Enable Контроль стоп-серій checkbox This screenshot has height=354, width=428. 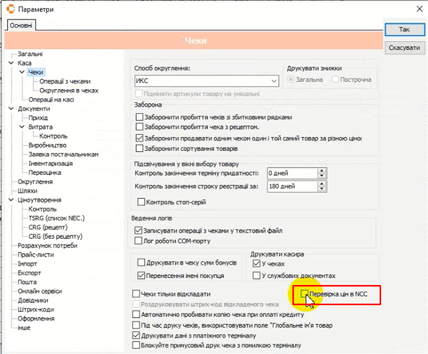(x=141, y=202)
